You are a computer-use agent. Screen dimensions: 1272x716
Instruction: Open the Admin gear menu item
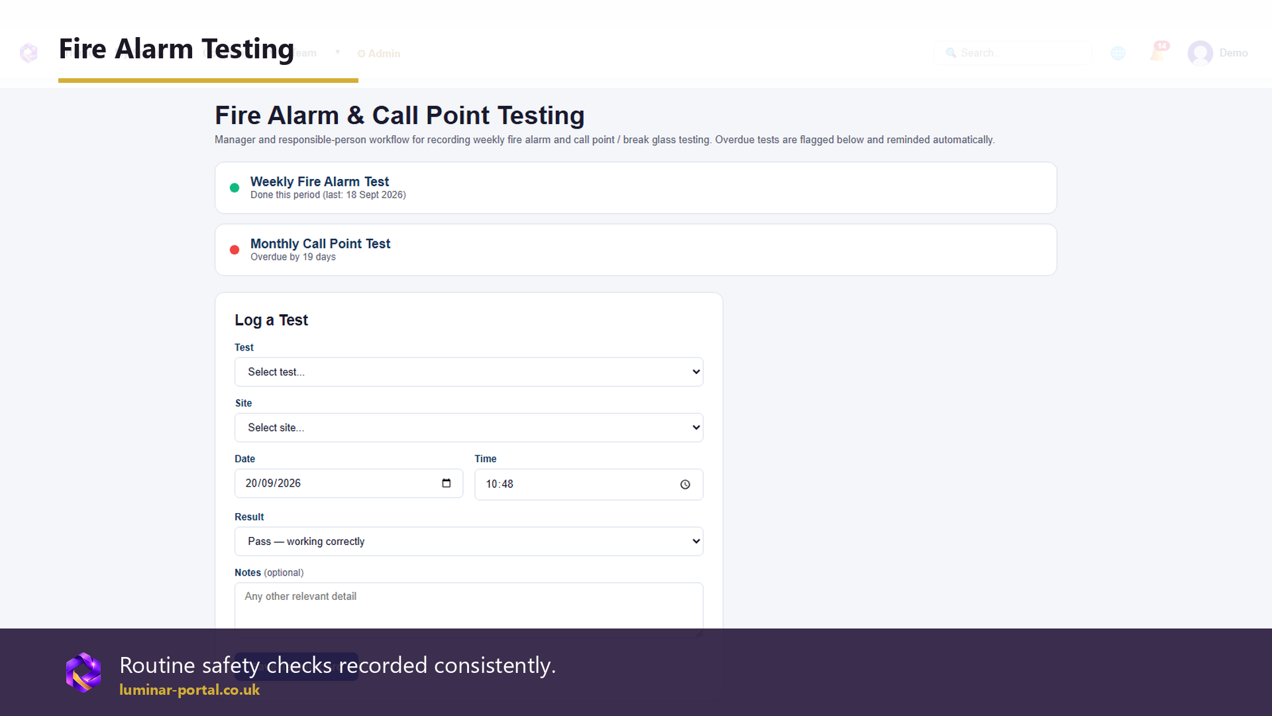tap(379, 54)
